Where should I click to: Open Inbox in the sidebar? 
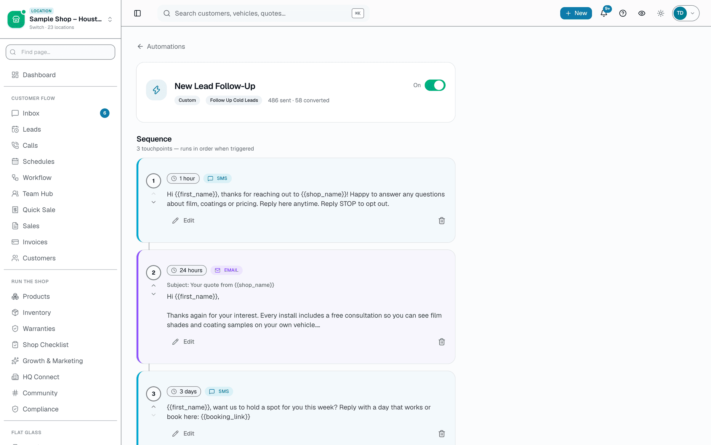click(60, 113)
